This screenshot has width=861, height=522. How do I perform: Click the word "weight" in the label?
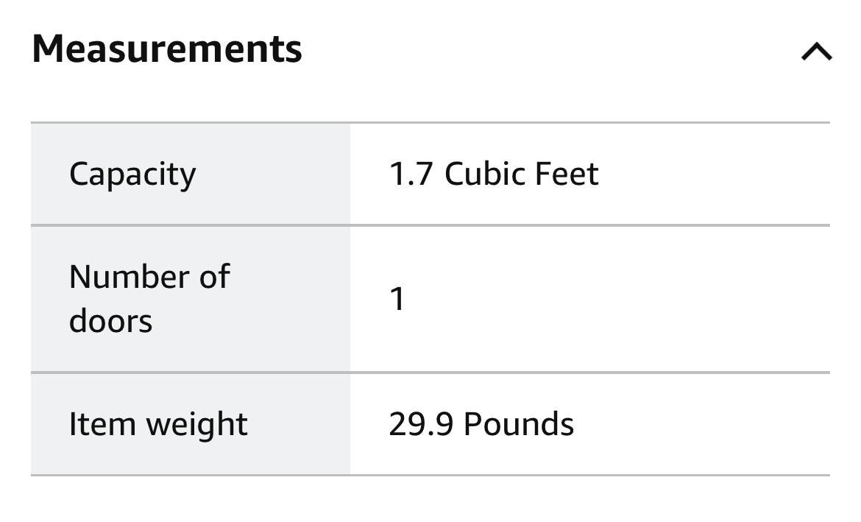[196, 426]
